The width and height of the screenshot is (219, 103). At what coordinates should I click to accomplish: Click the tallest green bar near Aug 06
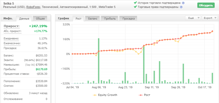99,61
